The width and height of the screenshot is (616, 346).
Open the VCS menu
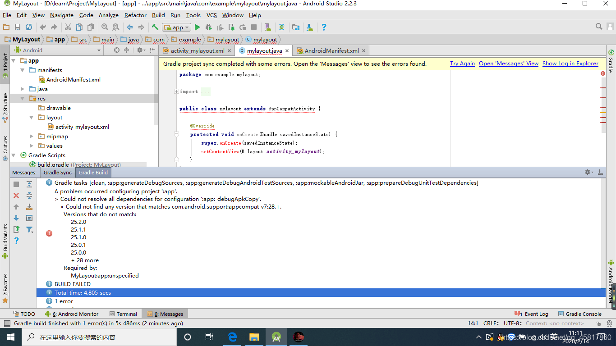(211, 15)
